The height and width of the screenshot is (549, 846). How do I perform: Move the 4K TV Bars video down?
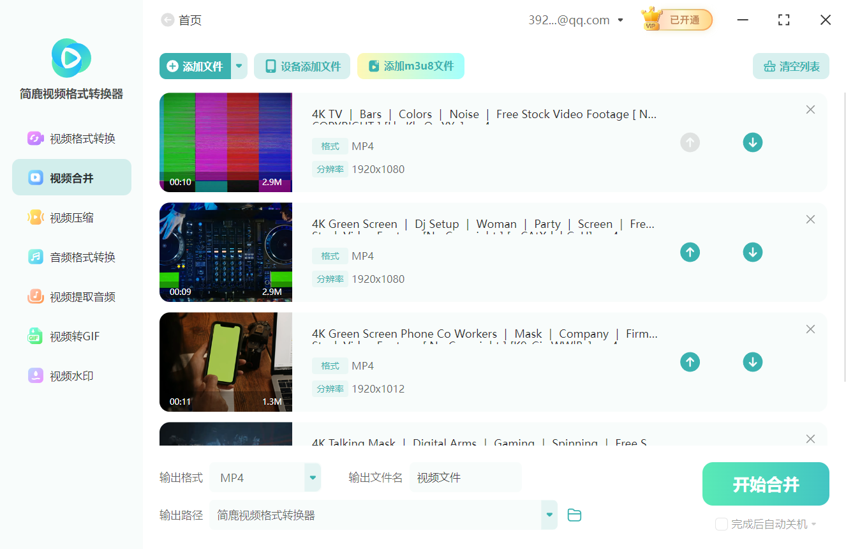[x=753, y=142]
